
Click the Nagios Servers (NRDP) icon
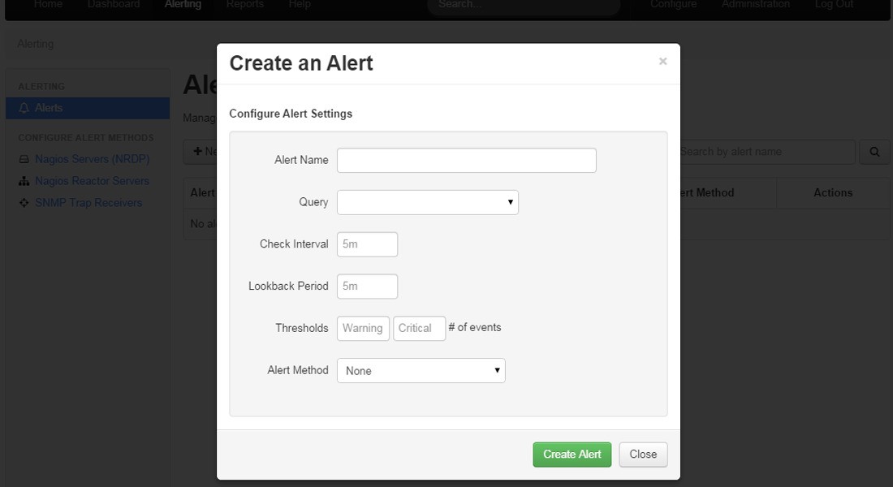(24, 159)
